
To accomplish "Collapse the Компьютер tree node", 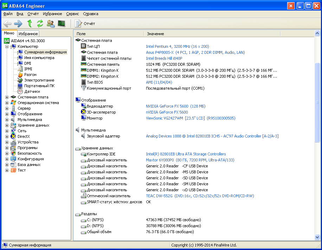I will (x=7, y=46).
